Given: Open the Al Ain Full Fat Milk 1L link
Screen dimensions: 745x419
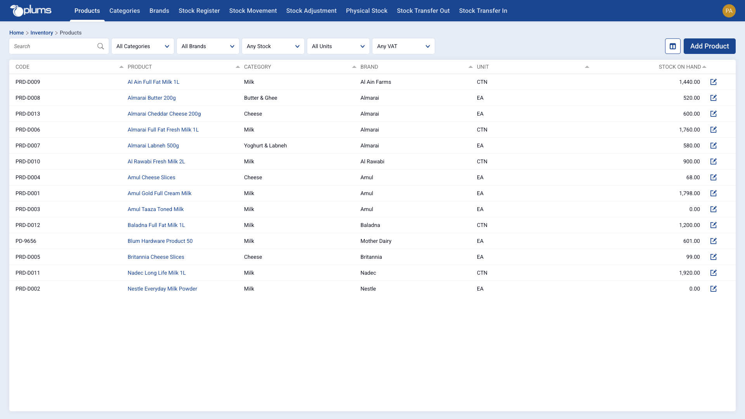Looking at the screenshot, I should [153, 82].
